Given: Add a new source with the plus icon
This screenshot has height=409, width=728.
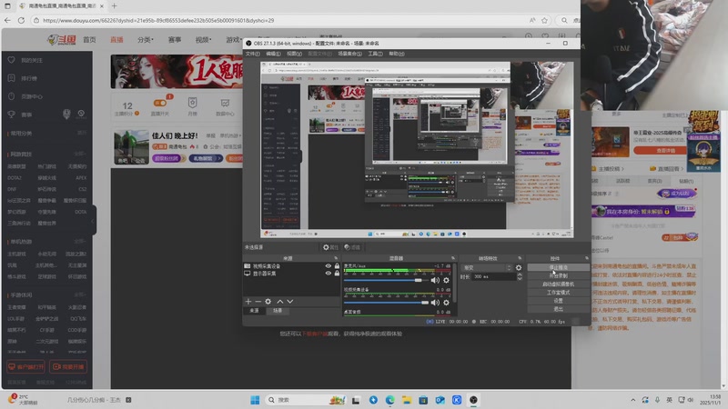Looking at the screenshot, I should (x=248, y=302).
